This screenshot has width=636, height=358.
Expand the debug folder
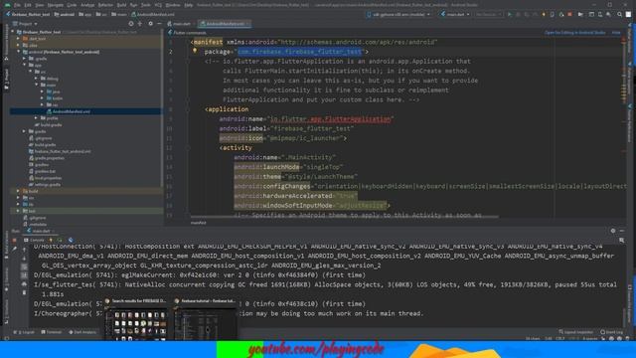(36, 79)
